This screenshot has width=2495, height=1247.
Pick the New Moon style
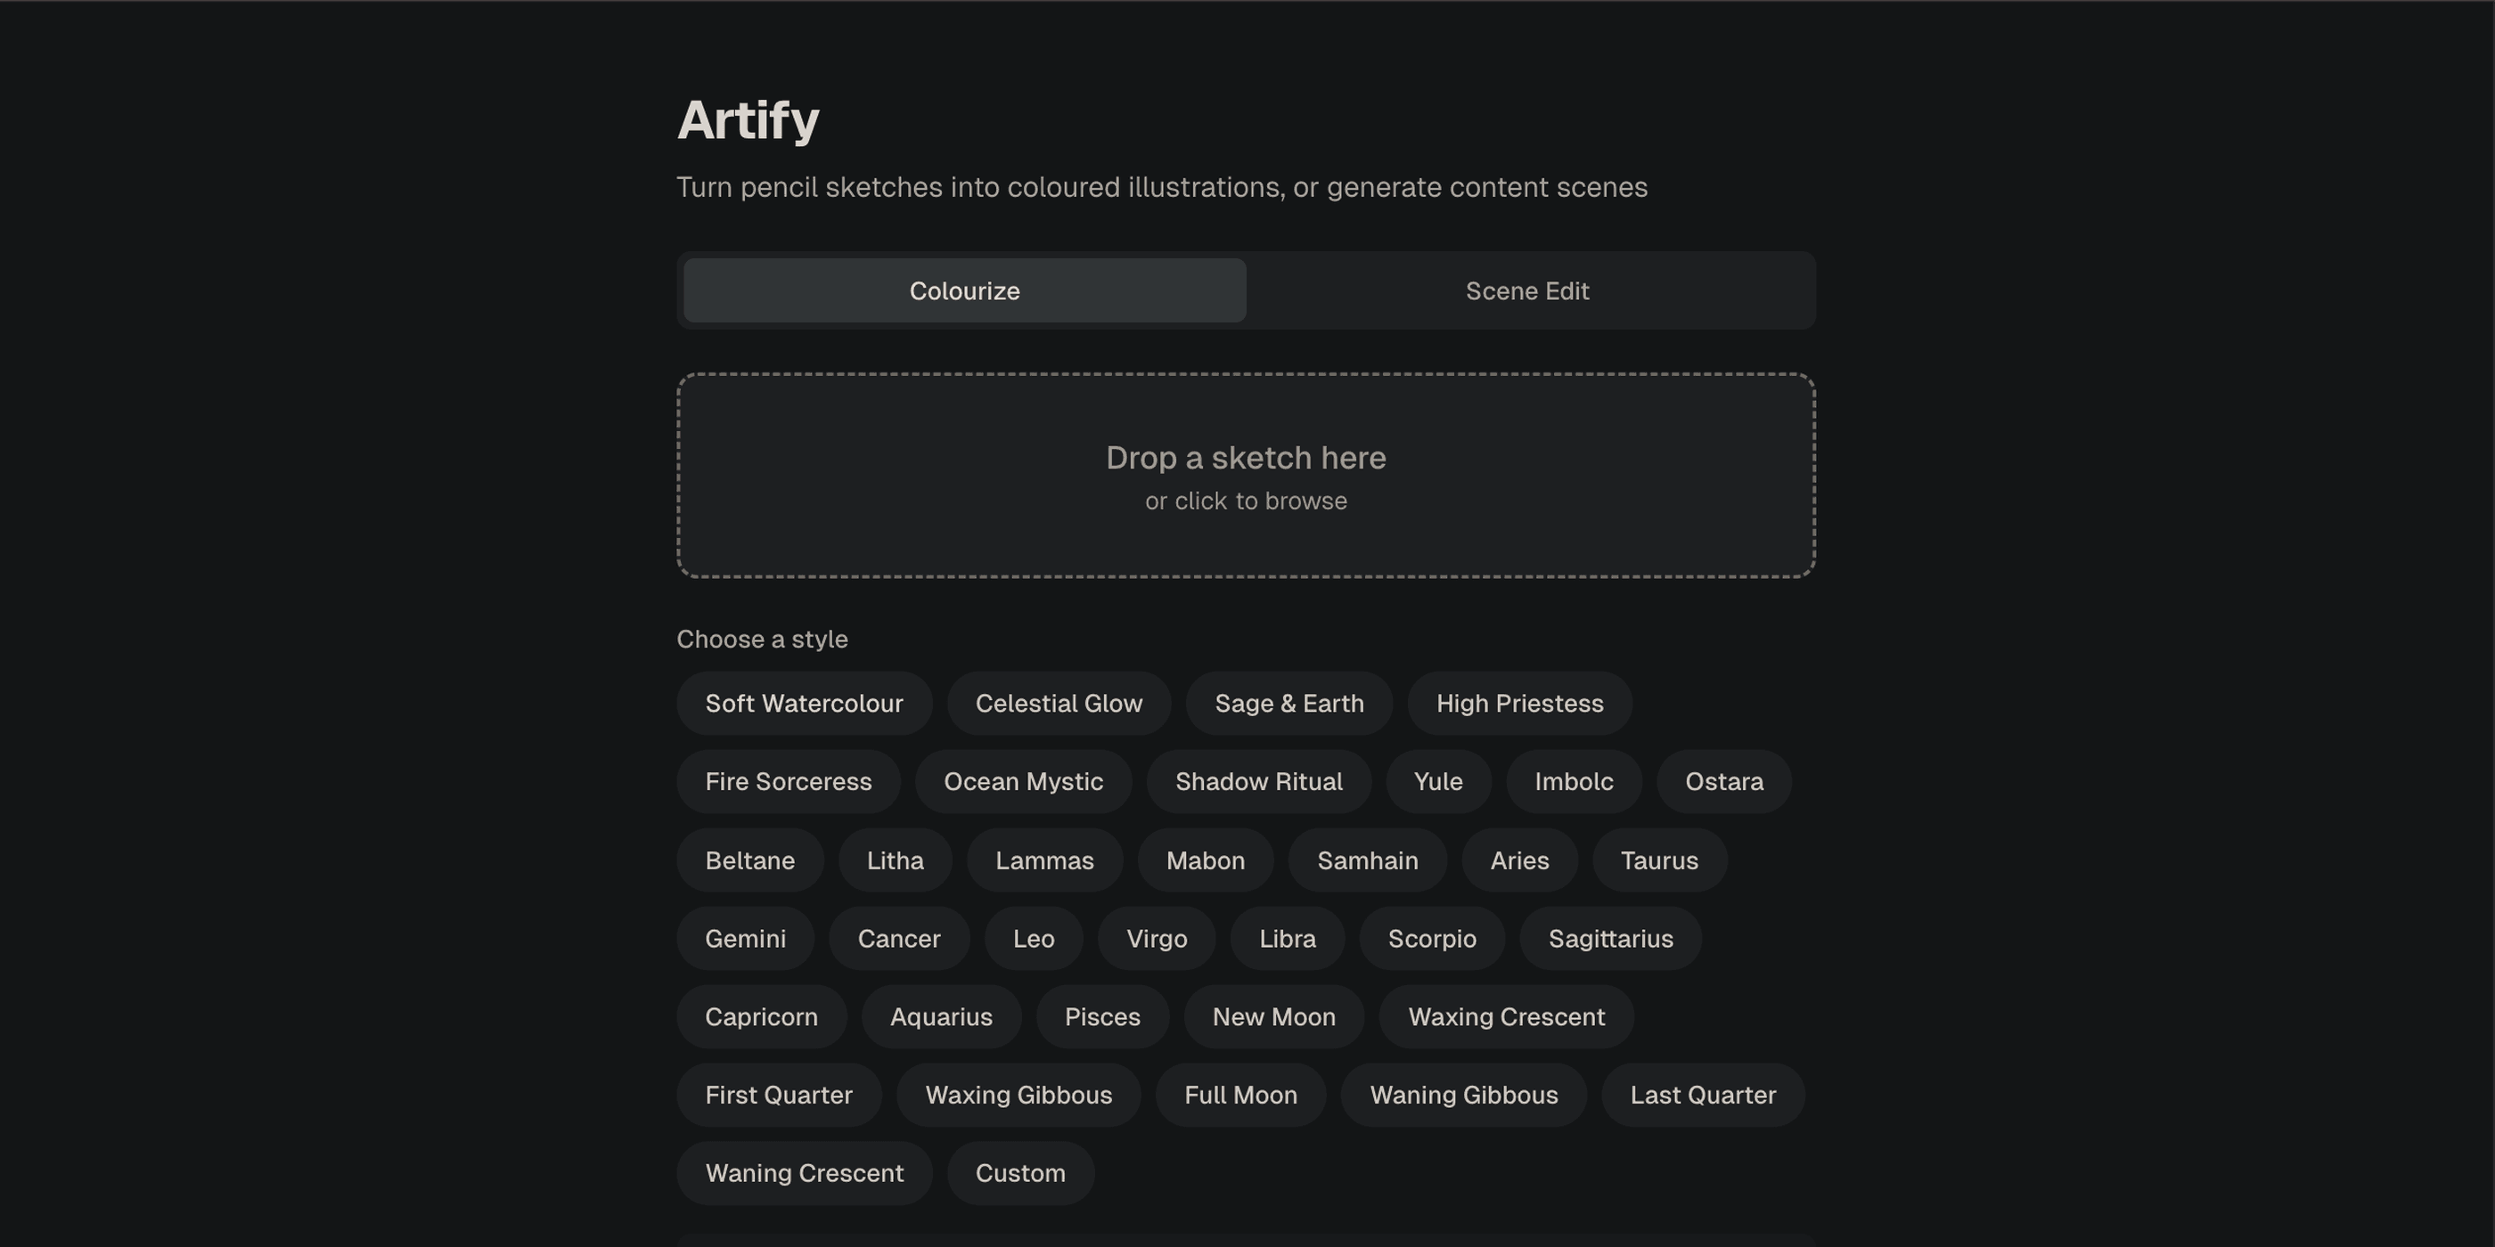1272,1016
